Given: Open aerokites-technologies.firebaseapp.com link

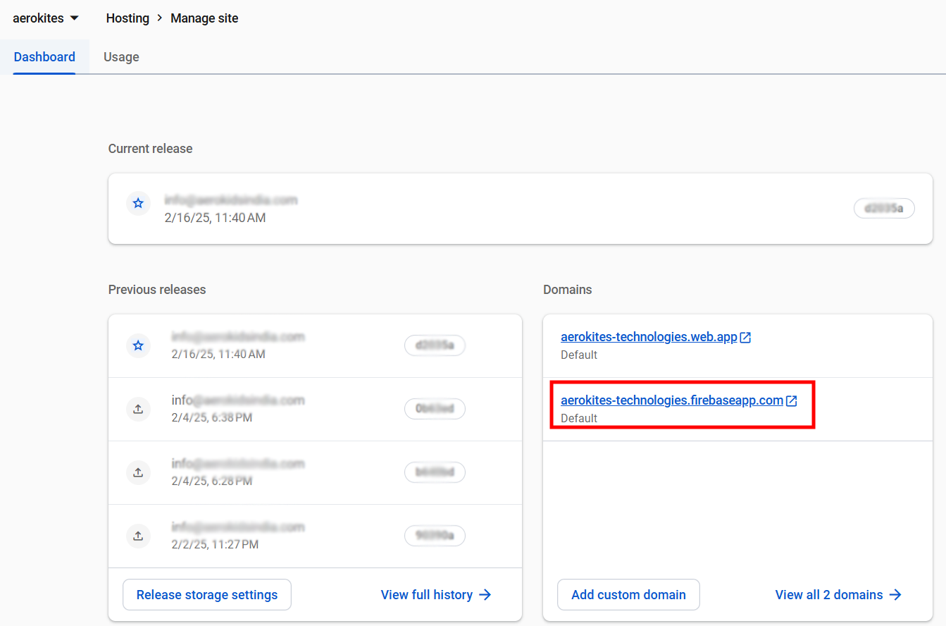Looking at the screenshot, I should 672,400.
